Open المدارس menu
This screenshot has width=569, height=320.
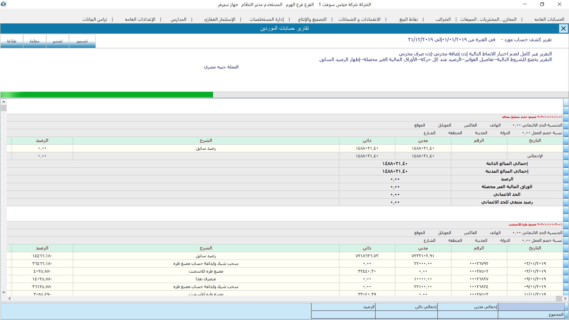(178, 19)
